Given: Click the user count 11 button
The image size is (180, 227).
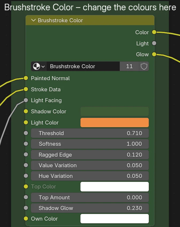Looking at the screenshot, I should [x=129, y=66].
